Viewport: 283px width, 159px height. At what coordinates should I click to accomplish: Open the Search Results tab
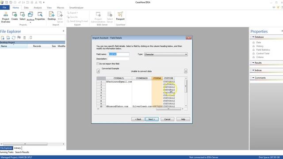click(22, 152)
